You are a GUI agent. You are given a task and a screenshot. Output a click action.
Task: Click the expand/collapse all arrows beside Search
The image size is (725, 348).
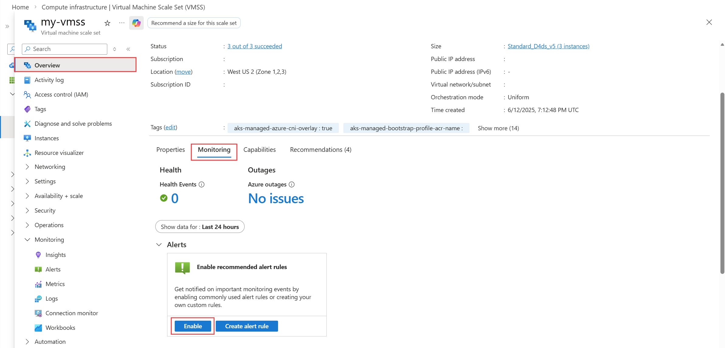pyautogui.click(x=115, y=49)
